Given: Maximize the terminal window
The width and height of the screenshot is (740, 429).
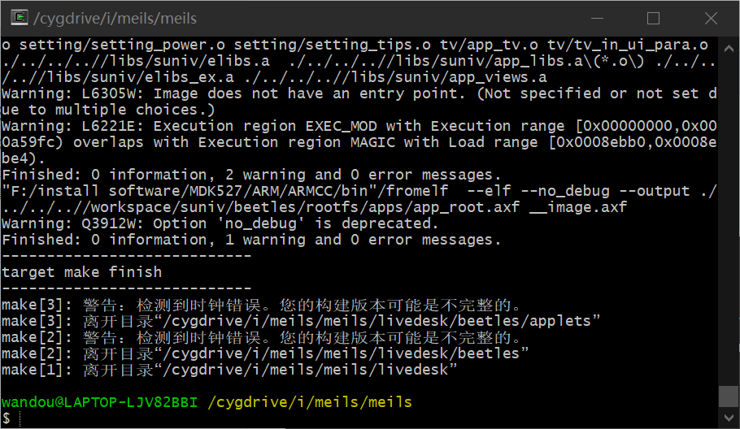Looking at the screenshot, I should coord(653,19).
